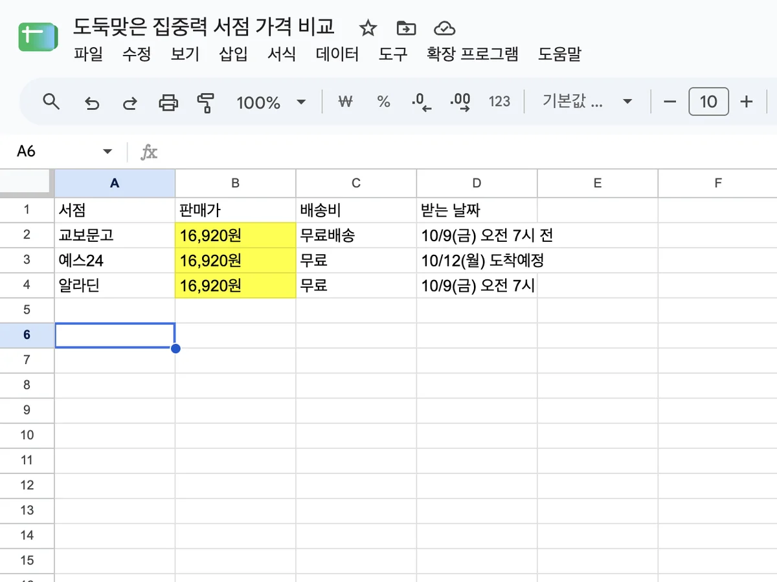Select row 1 header
The height and width of the screenshot is (582, 777).
27,210
